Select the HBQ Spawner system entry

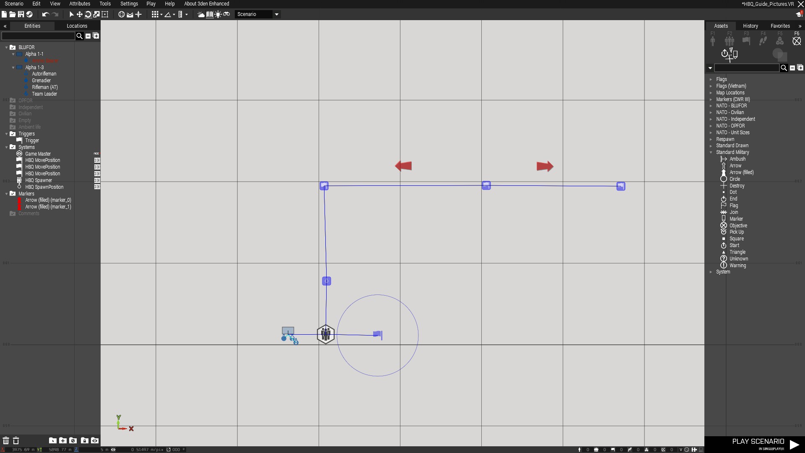[39, 180]
